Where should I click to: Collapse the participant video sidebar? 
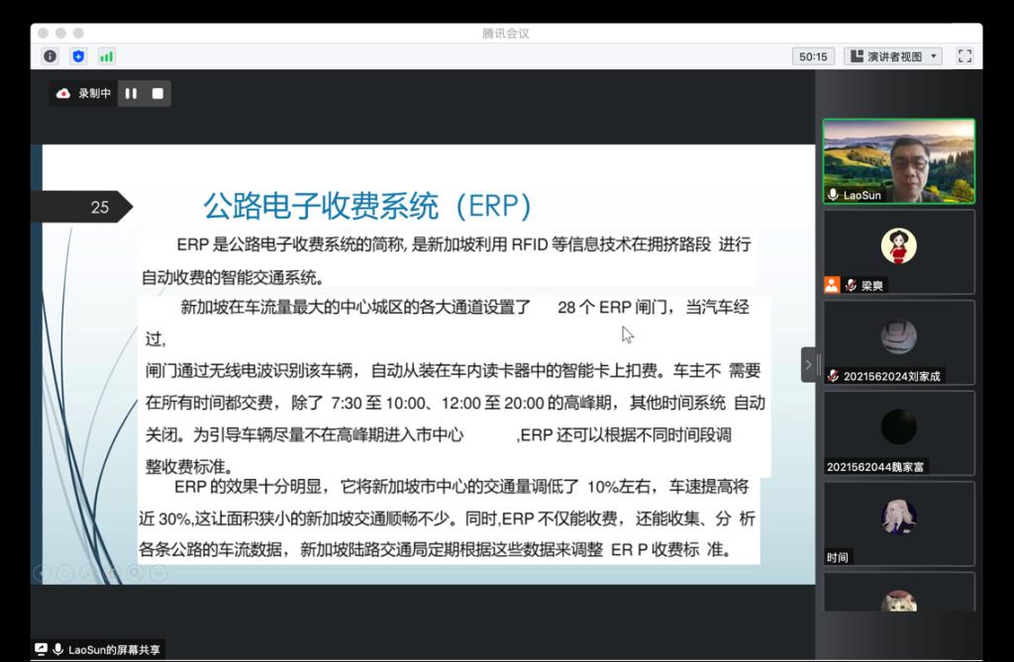(808, 364)
